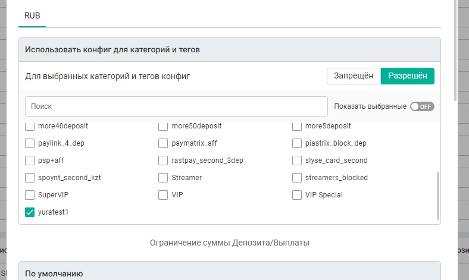Click the Запрещён button
This screenshot has width=469, height=280.
click(353, 75)
